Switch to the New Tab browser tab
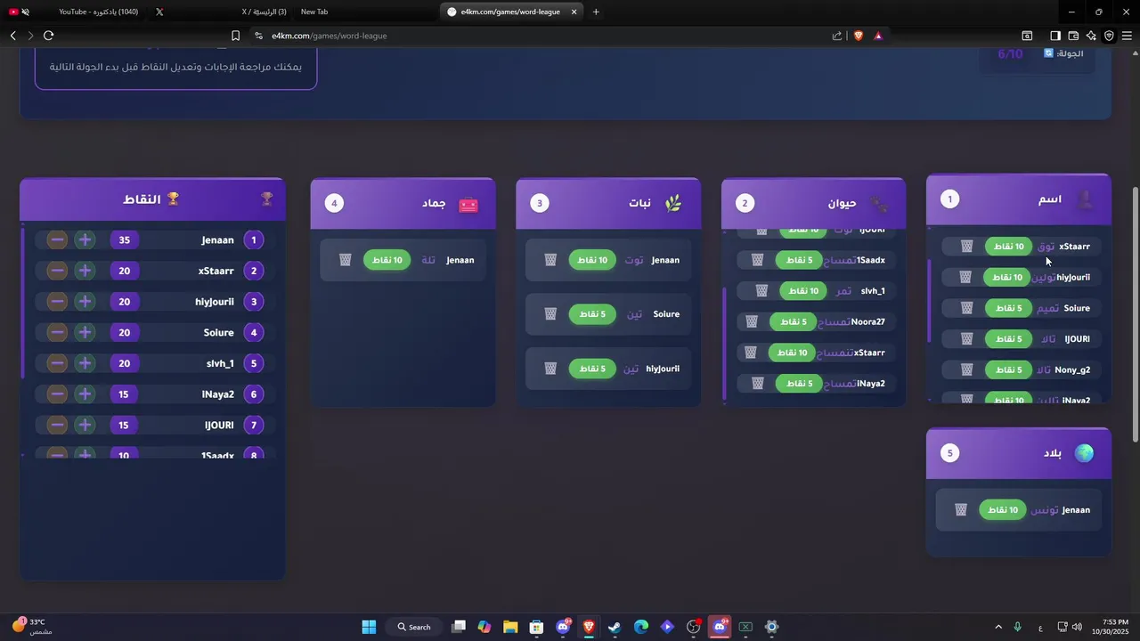The height and width of the screenshot is (641, 1140). (x=365, y=12)
